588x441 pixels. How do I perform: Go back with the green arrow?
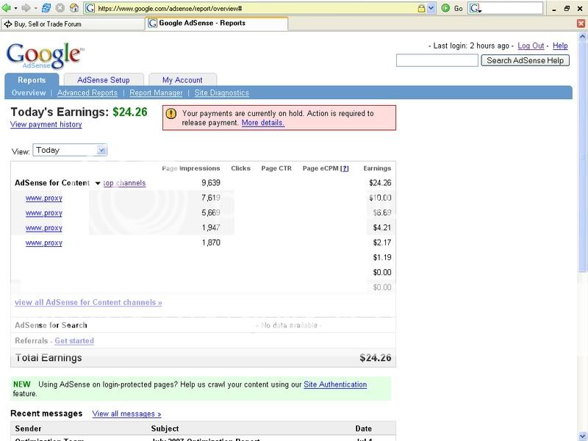click(x=6, y=8)
